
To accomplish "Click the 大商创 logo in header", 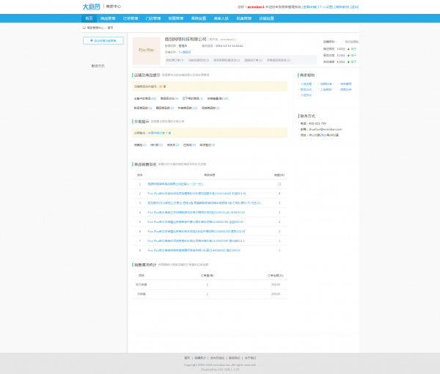I will [92, 7].
